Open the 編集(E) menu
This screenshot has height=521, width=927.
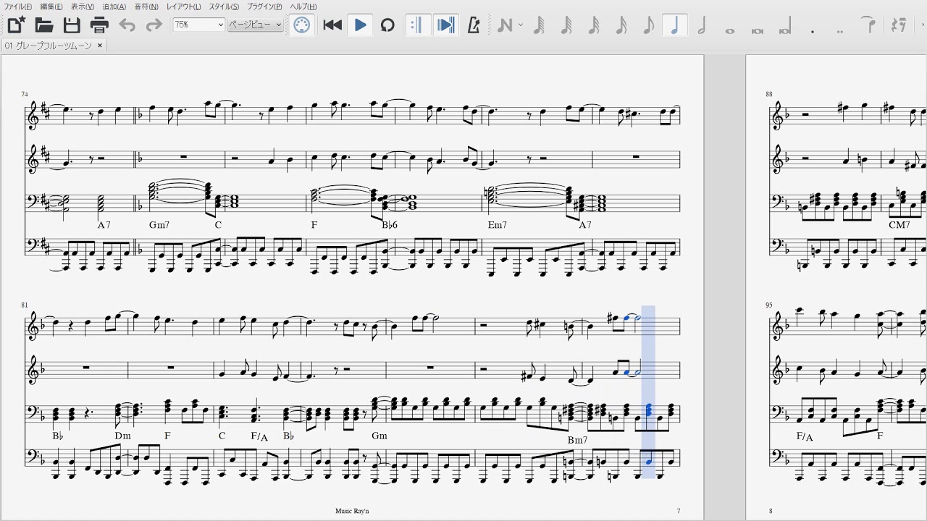[x=51, y=7]
